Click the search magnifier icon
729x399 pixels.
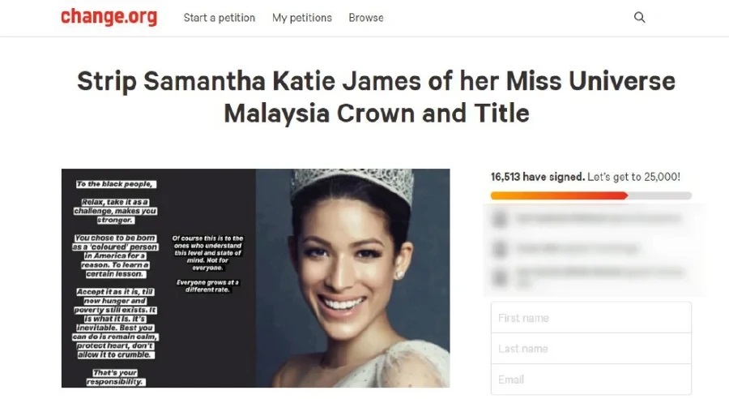pos(639,18)
